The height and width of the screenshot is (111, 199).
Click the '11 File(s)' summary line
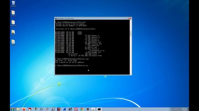[82, 54]
